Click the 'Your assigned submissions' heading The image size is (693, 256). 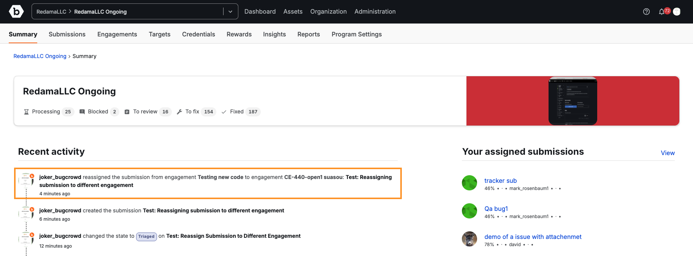click(x=523, y=152)
